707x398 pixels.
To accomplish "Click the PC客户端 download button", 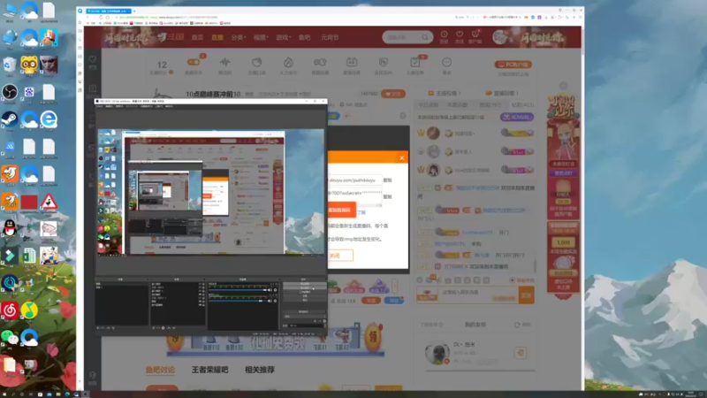I will [513, 65].
